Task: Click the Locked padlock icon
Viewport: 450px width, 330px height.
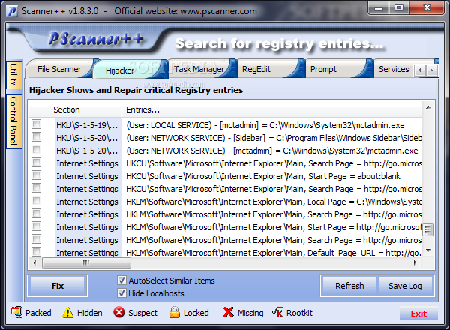Action: (175, 312)
